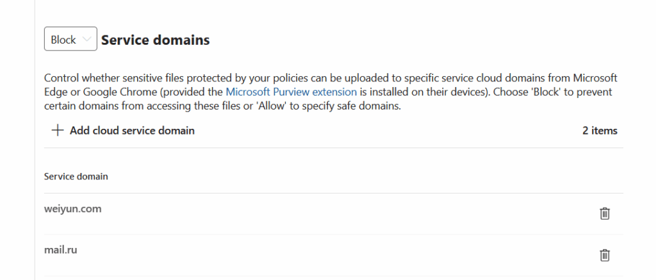Image resolution: width=656 pixels, height=280 pixels.
Task: Click the 'Microsoft Edge' text in description
Action: [595, 78]
